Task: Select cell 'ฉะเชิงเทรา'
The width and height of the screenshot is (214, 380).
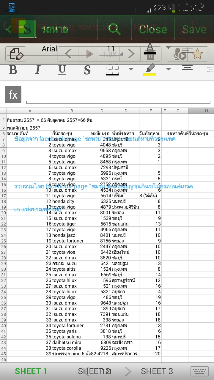Action: point(126,343)
